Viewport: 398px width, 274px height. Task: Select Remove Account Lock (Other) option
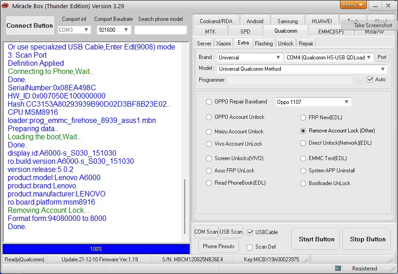(x=303, y=131)
